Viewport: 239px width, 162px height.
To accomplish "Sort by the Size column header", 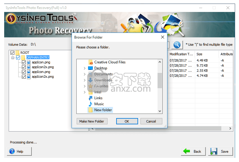I will point(207,54).
